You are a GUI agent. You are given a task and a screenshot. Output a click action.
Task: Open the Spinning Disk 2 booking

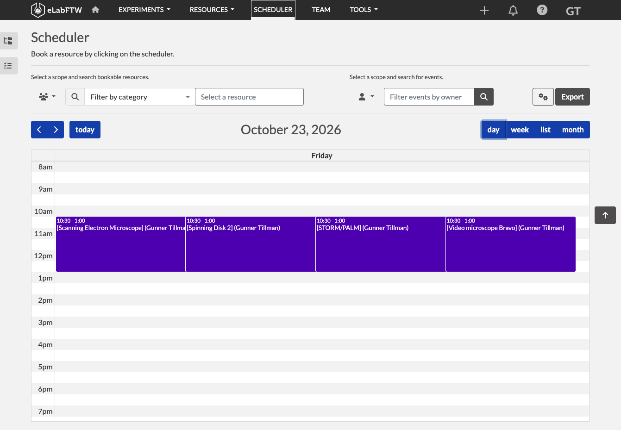tap(251, 244)
